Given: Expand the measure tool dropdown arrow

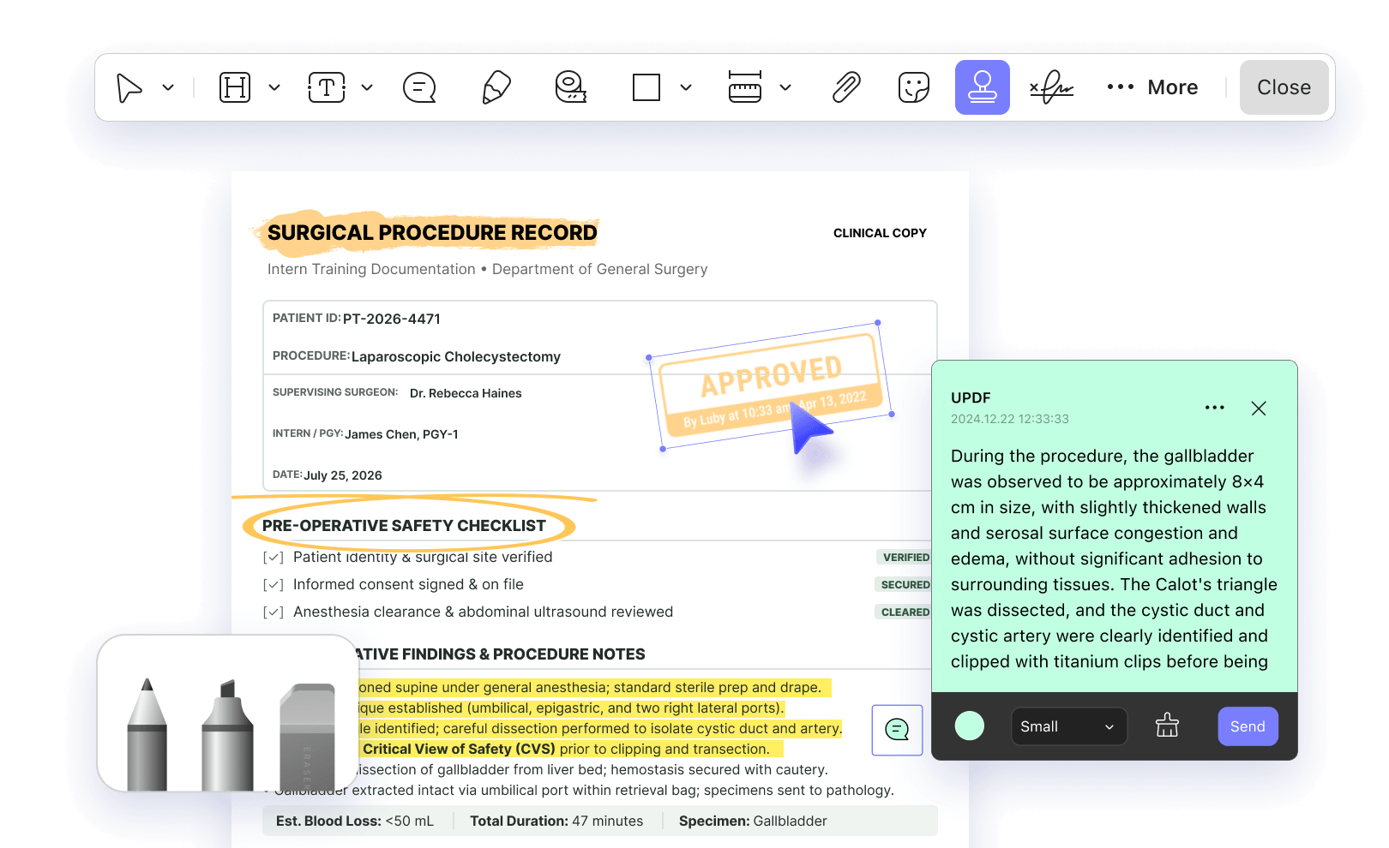Looking at the screenshot, I should coord(785,87).
